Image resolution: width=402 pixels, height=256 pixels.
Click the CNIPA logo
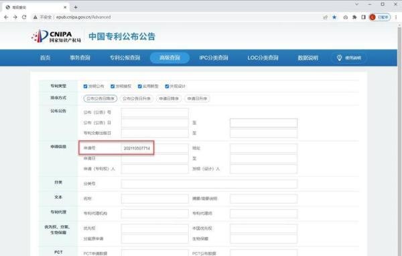click(56, 36)
